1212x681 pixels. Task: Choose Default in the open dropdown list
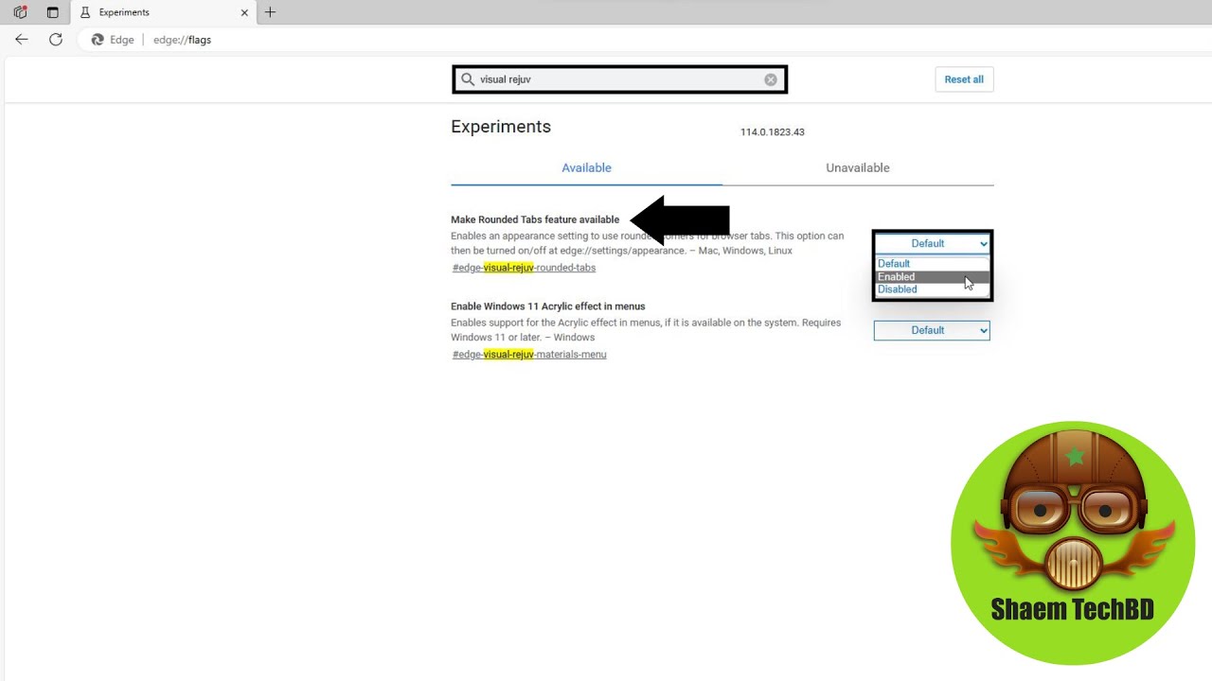932,264
